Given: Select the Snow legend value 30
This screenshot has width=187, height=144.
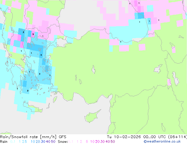Looking at the screenshot, I should 103,142.
